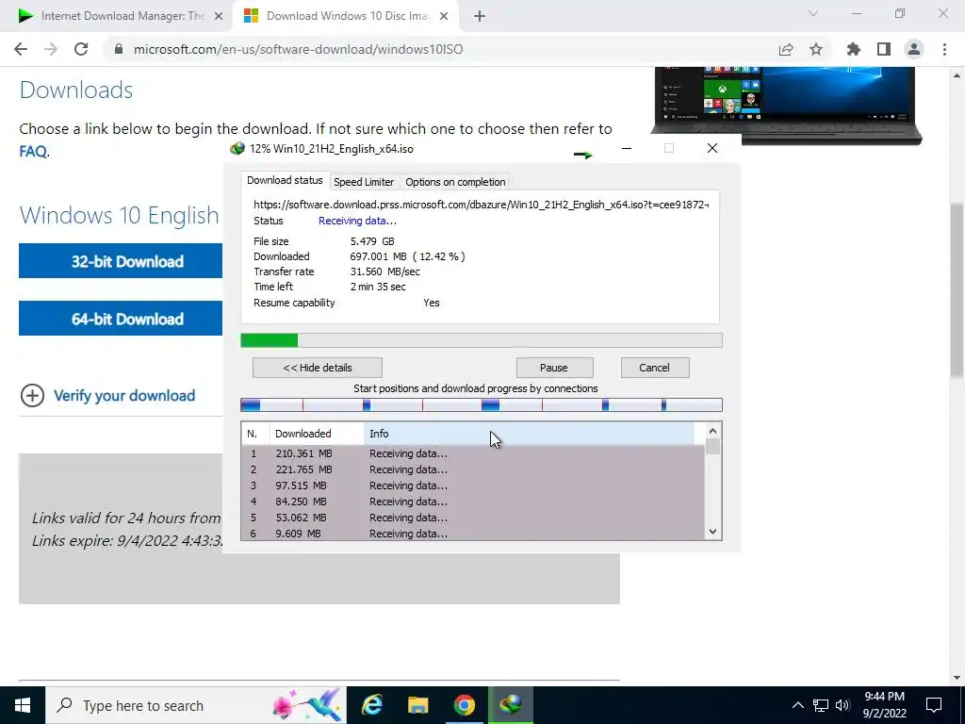Open a new browser tab
965x724 pixels.
pyautogui.click(x=480, y=16)
